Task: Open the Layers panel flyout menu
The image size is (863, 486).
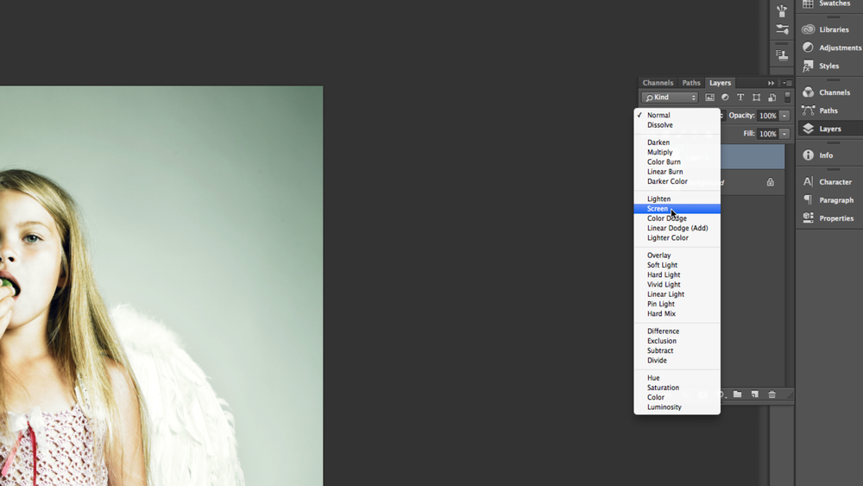Action: 787,83
